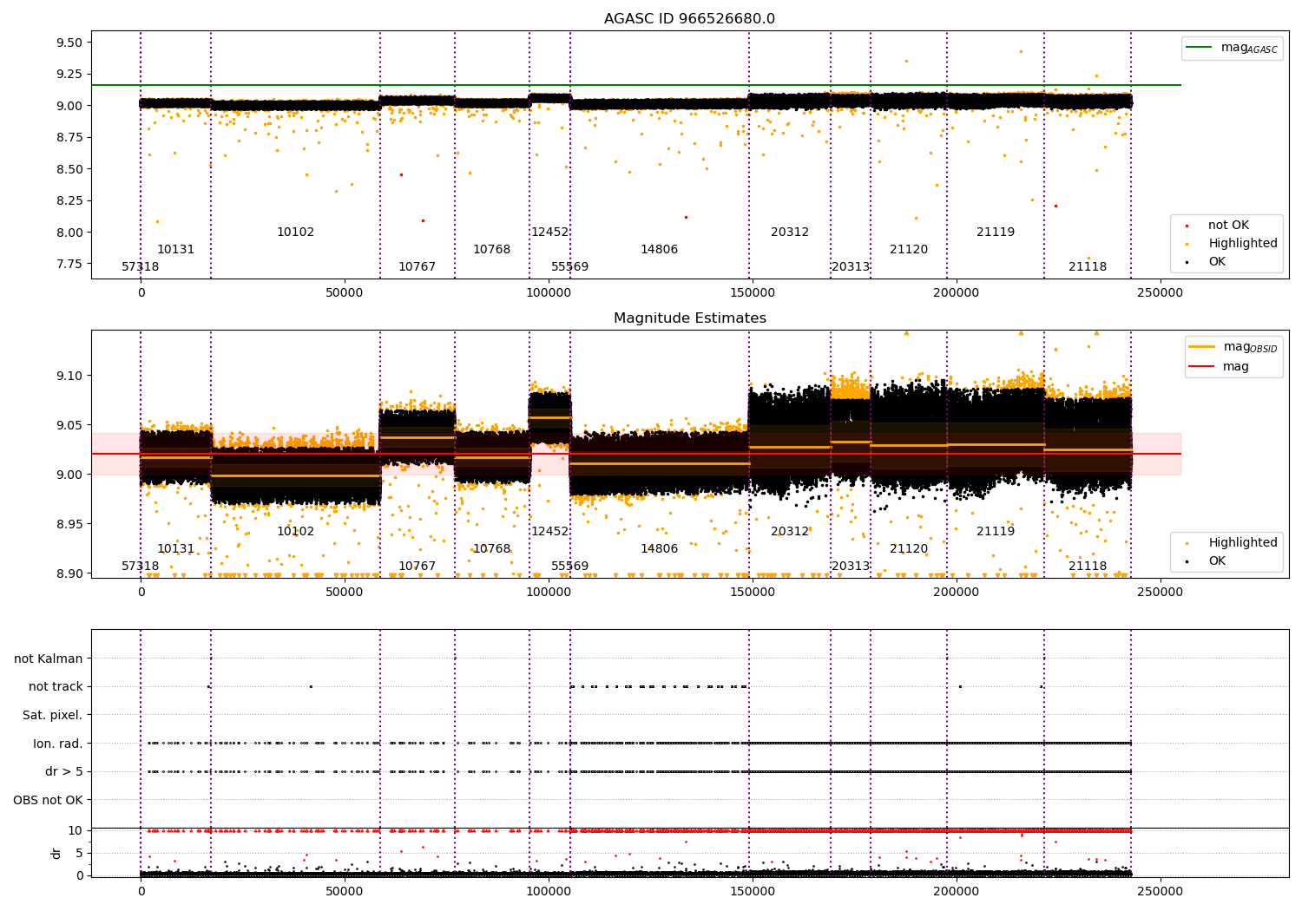Click red 'mag' legend entry in middle plot
This screenshot has height=911, width=1302.
click(x=1219, y=366)
